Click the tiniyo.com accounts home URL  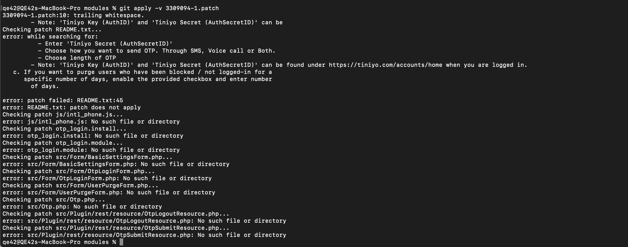385,65
